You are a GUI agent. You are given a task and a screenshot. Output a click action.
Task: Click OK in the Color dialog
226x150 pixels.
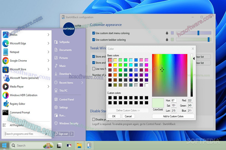click(114, 116)
